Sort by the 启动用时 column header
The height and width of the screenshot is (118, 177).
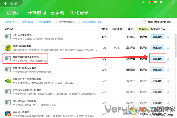coord(117,29)
